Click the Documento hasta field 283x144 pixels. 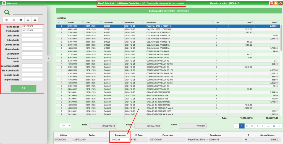32,65
